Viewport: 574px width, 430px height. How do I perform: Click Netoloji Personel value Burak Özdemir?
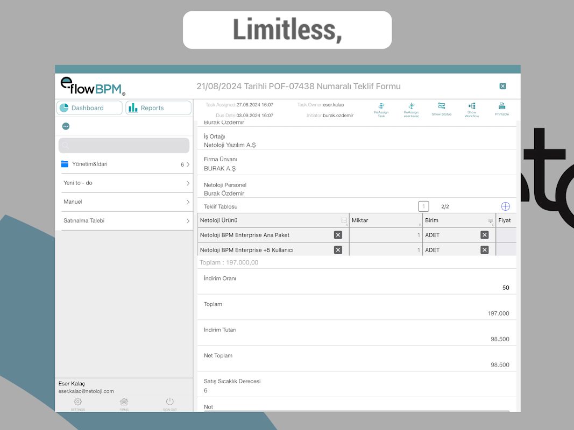[x=224, y=193]
